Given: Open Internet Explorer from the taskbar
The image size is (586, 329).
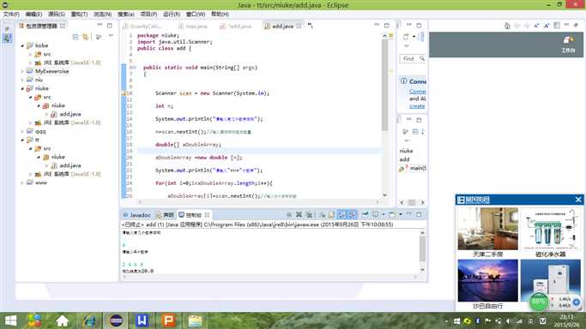Looking at the screenshot, I should click(x=89, y=320).
